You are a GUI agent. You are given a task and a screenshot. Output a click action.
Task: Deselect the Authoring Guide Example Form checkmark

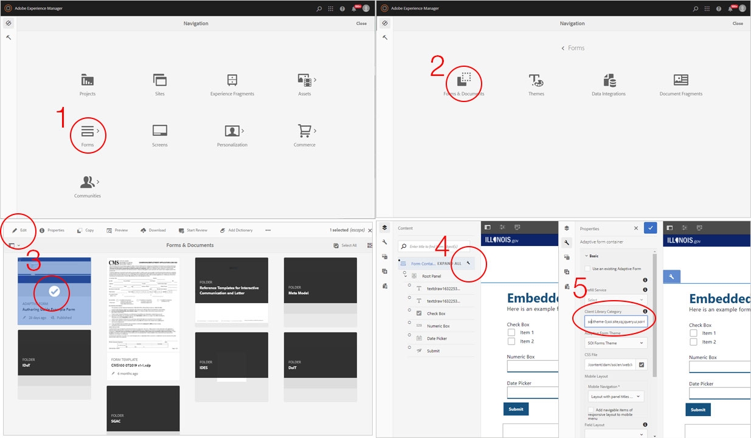pos(54,292)
